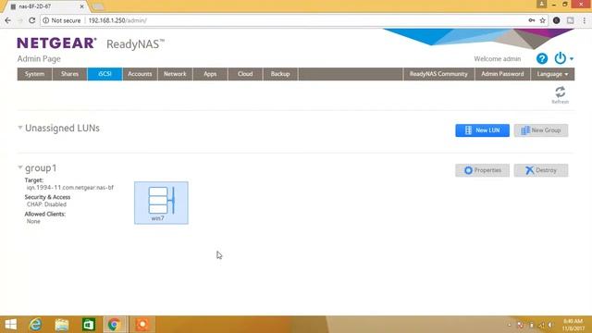Click the power icon
Screen dimensions: 592x333
(x=560, y=58)
